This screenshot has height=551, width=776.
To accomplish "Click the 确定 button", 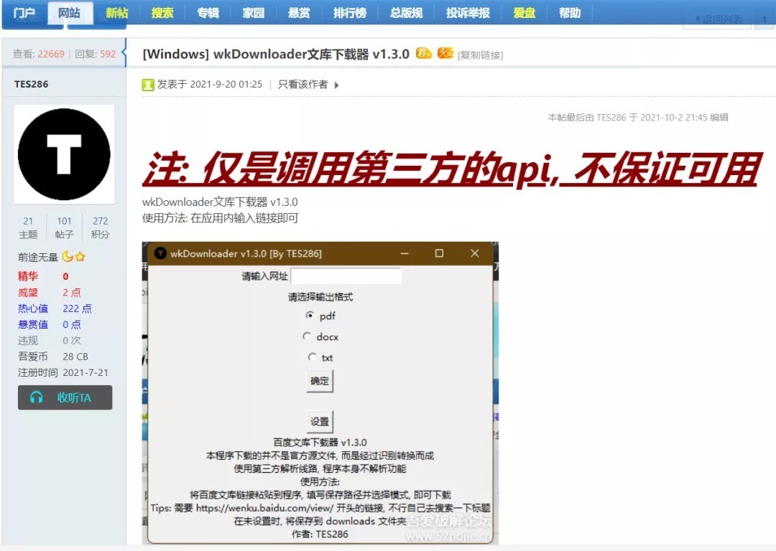I will tap(320, 381).
